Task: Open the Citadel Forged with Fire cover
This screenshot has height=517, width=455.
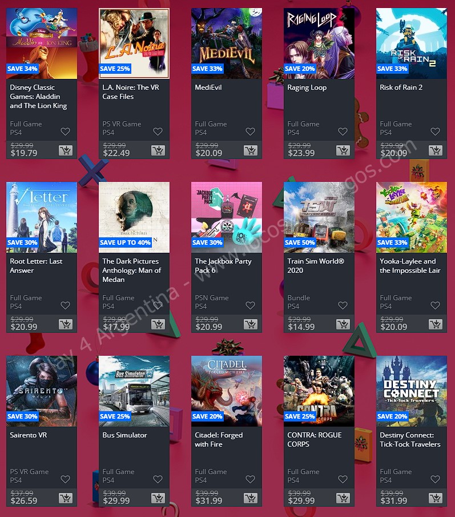Action: [x=227, y=391]
